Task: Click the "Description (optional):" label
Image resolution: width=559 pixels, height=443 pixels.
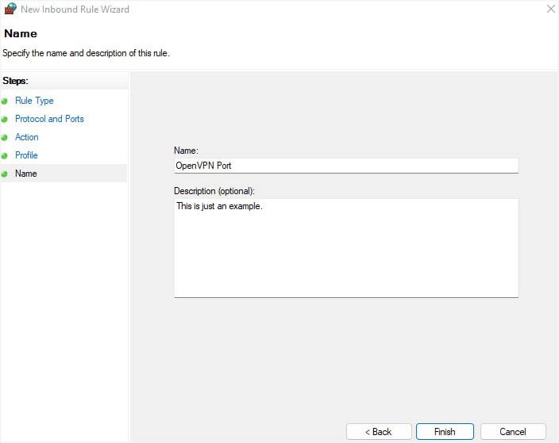Action: tap(214, 191)
